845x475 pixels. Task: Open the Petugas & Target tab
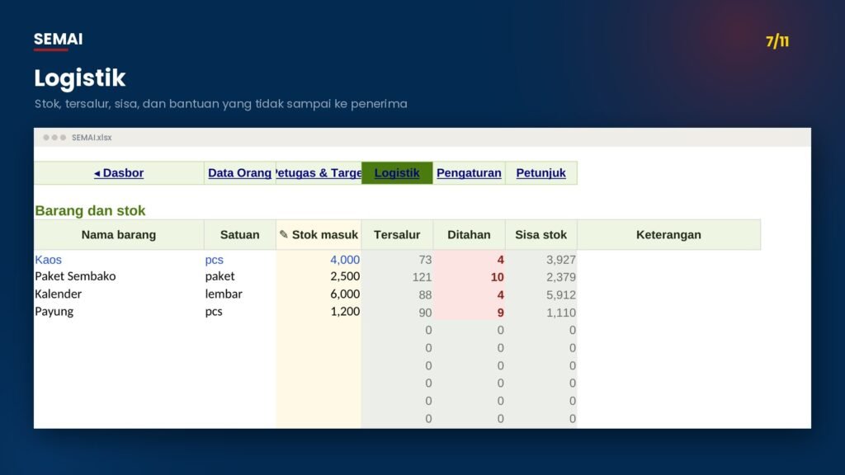pos(319,173)
